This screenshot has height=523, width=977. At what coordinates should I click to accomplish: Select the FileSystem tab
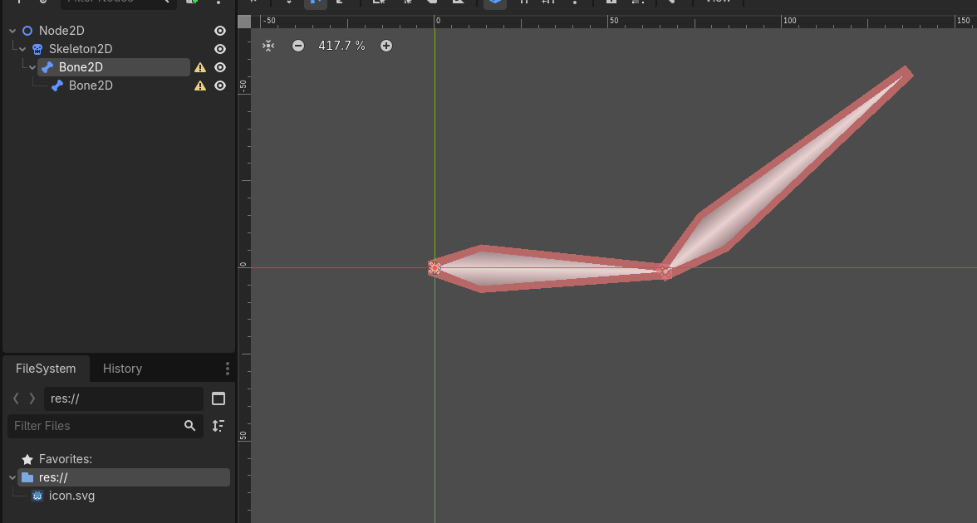(46, 369)
